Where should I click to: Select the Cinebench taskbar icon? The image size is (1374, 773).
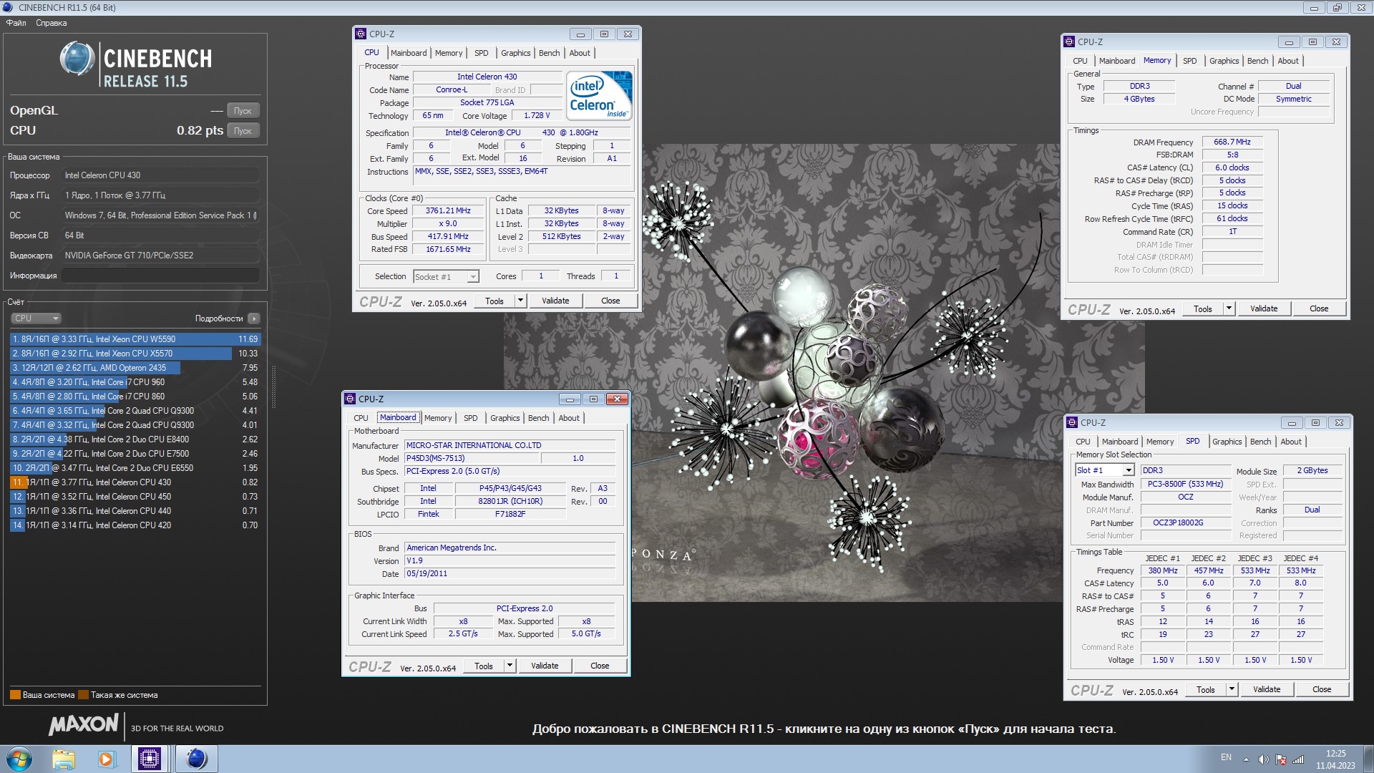tap(196, 759)
